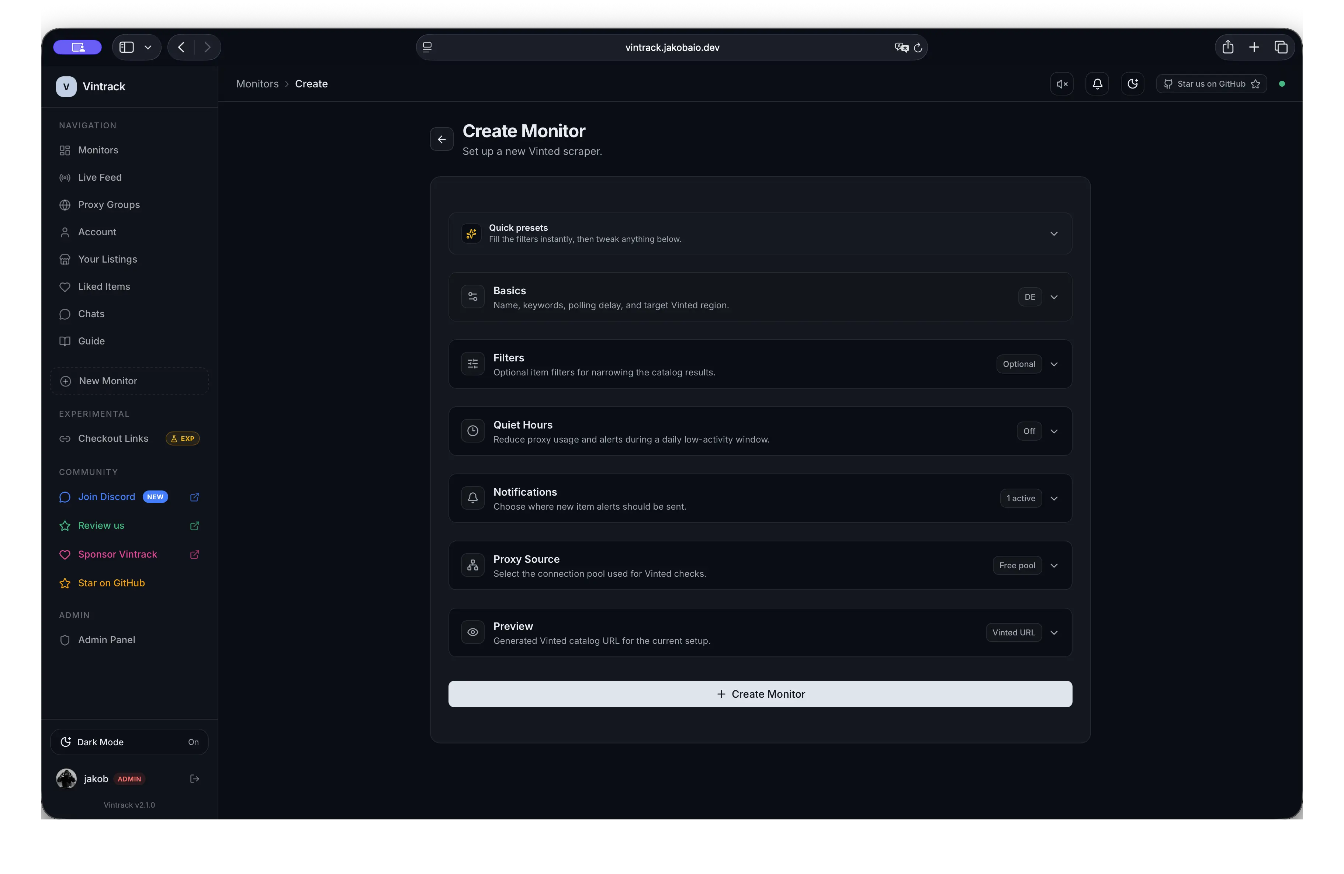This screenshot has width=1344, height=874.
Task: Click the back arrow beside Create Monitor
Action: pos(441,139)
